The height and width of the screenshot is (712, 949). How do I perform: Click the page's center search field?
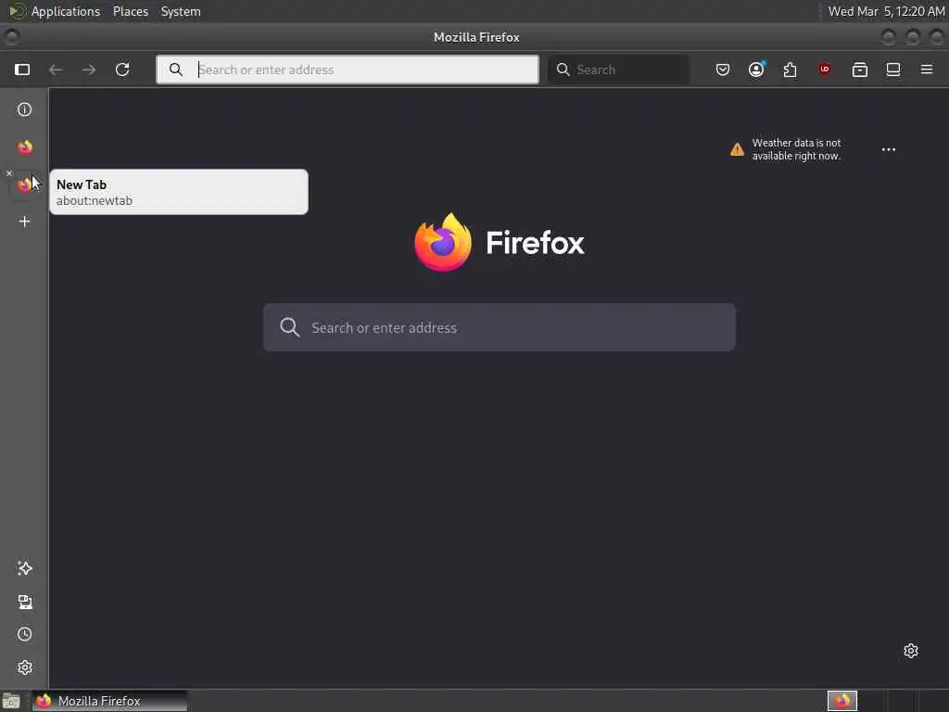pos(500,327)
